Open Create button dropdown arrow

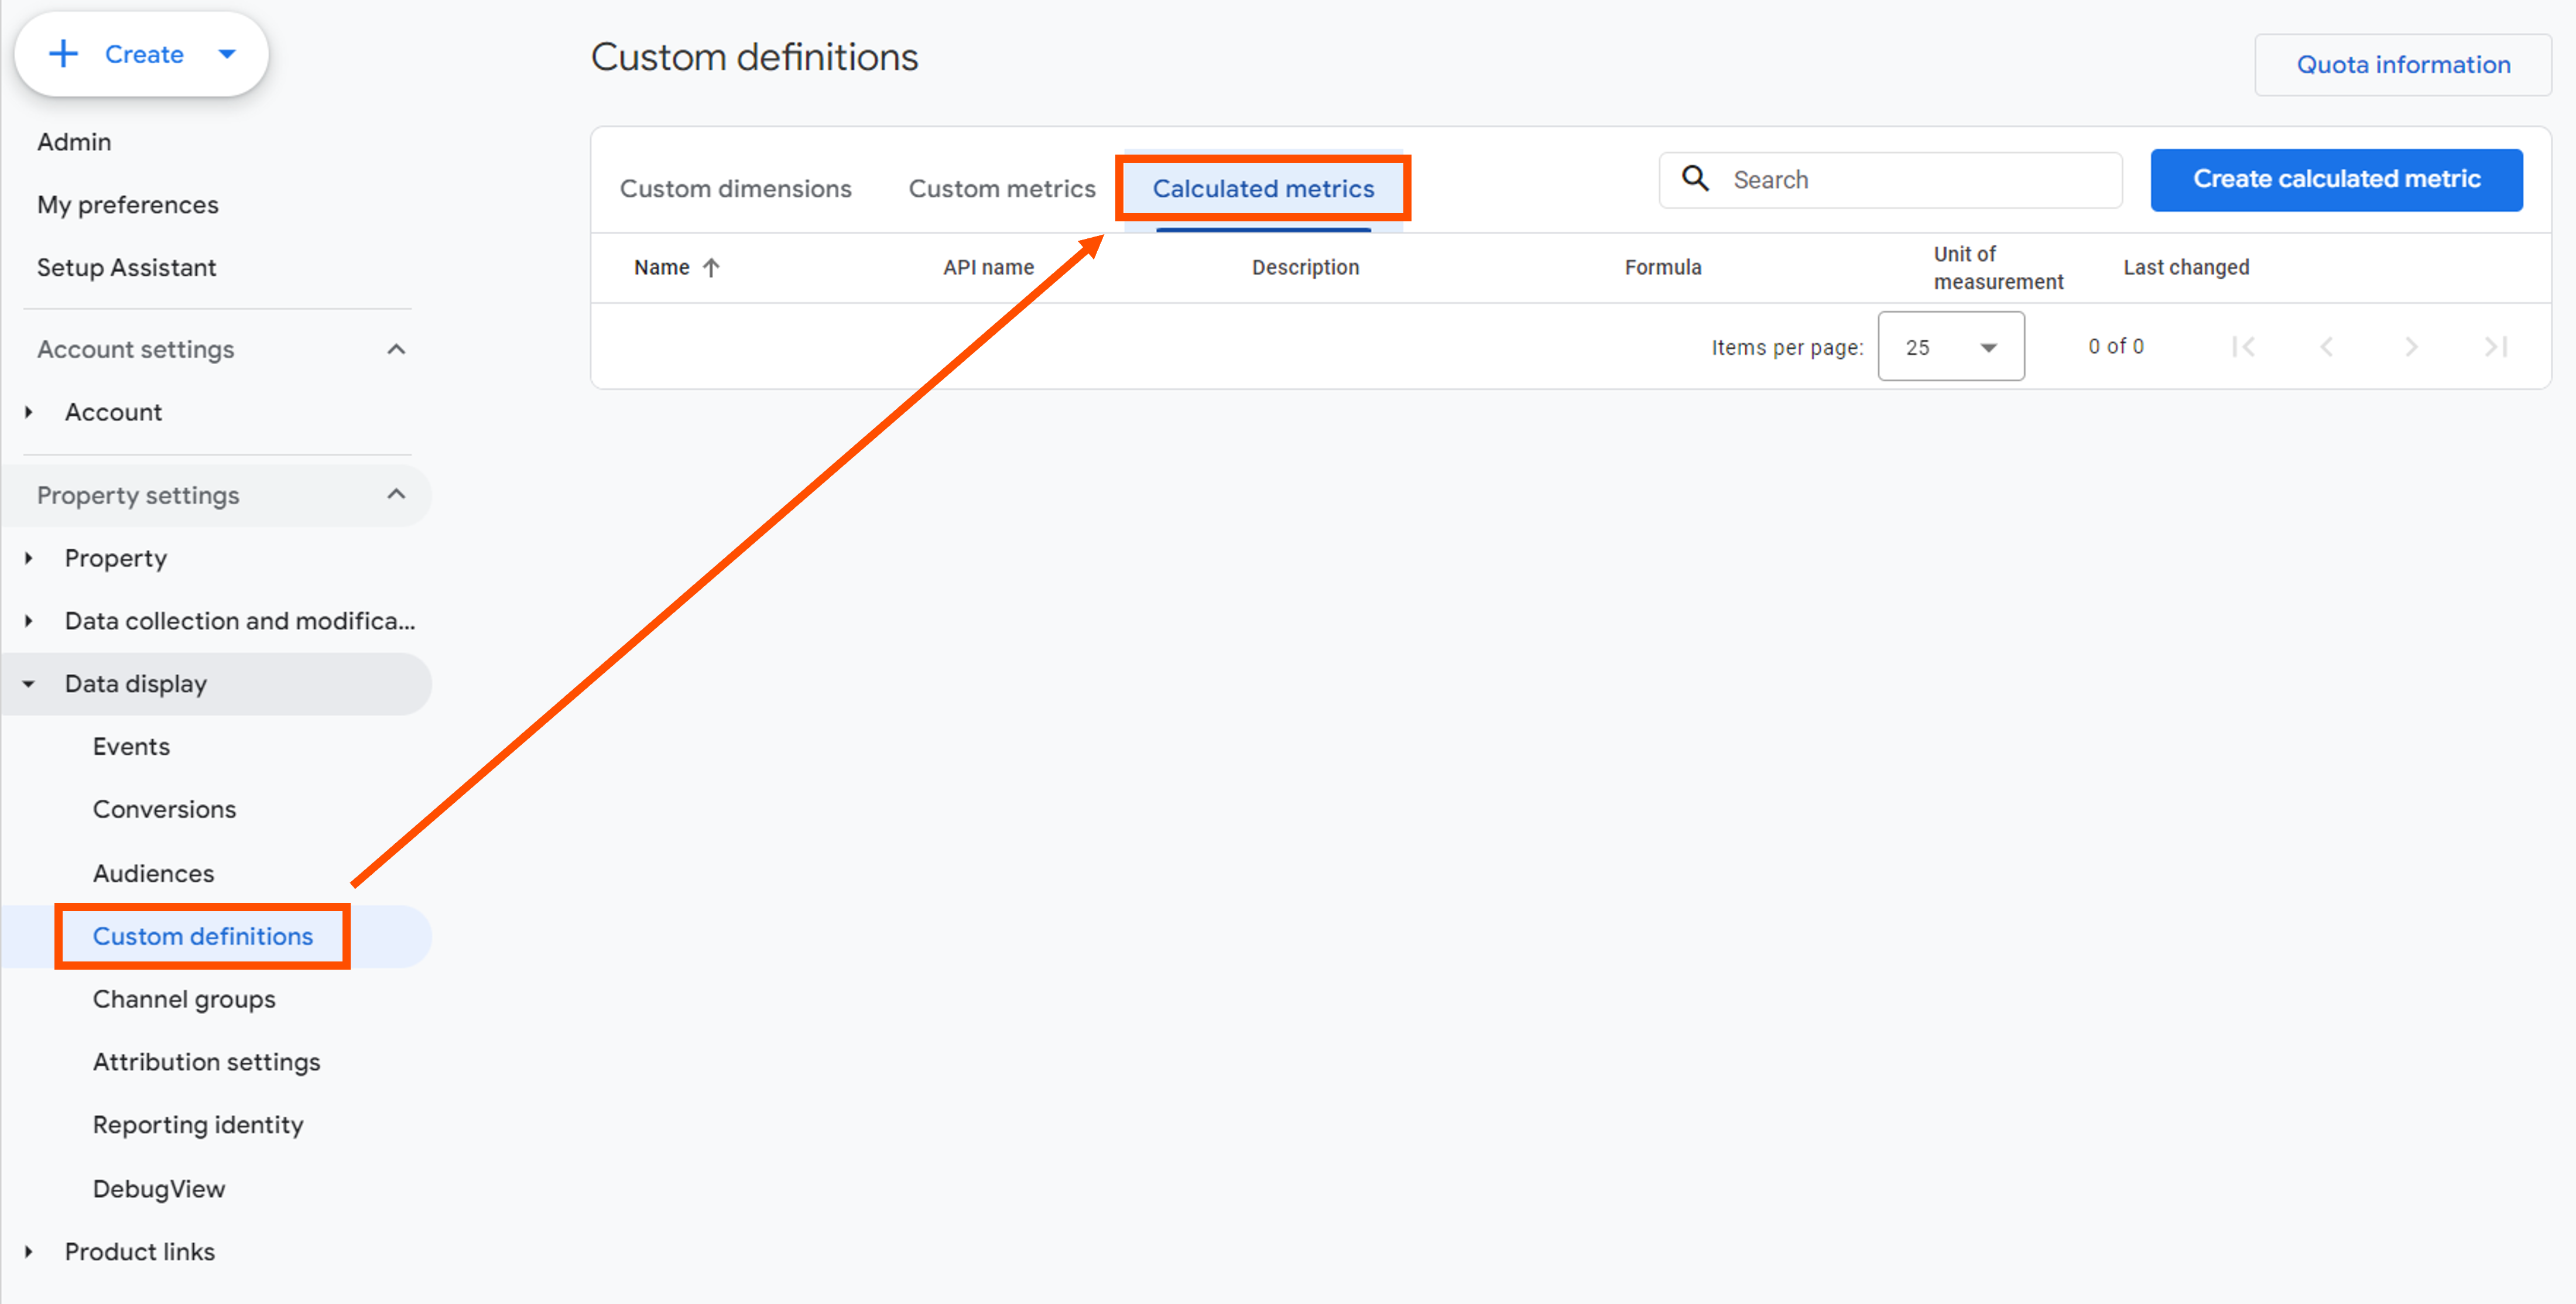[x=227, y=54]
